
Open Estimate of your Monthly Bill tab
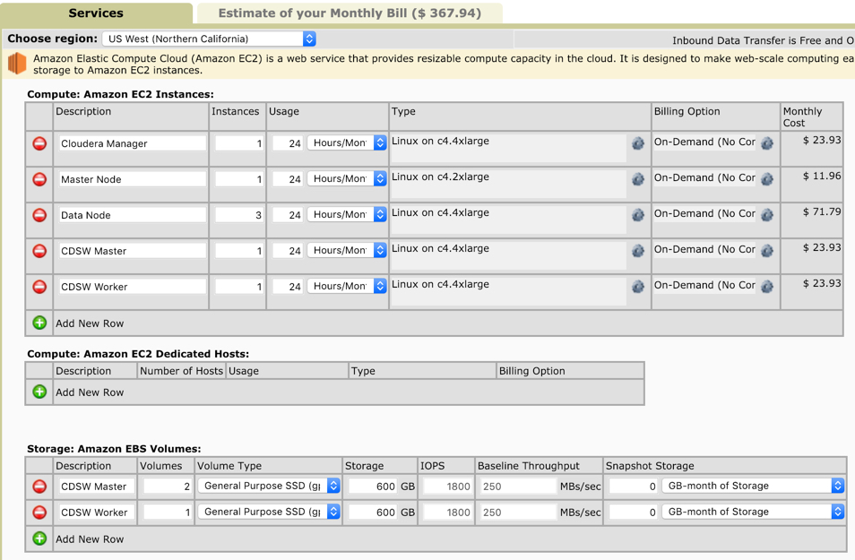pos(350,13)
